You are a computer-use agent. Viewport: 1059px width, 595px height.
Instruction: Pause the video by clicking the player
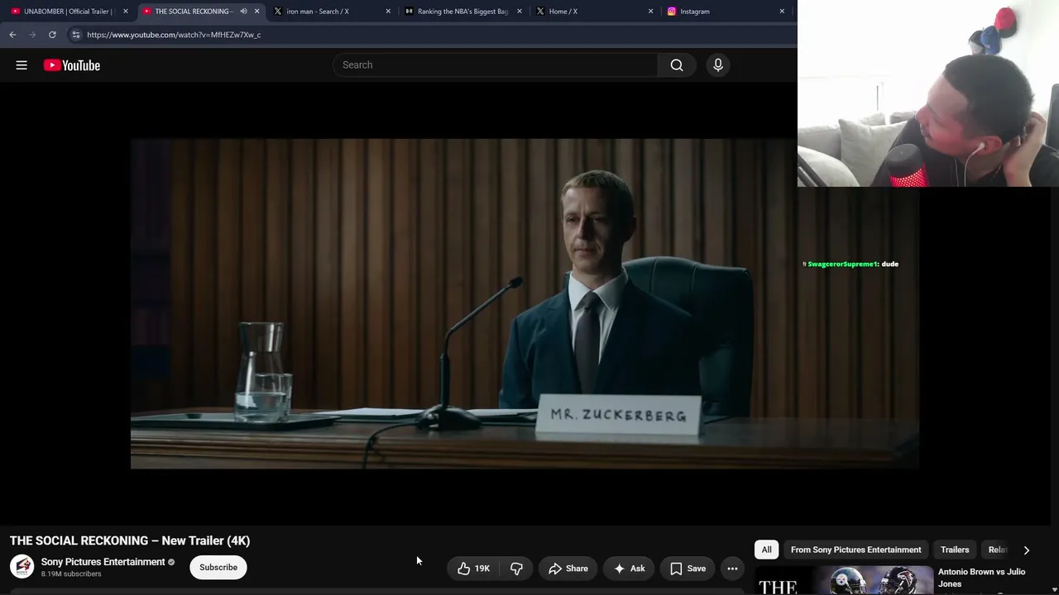[x=525, y=303]
